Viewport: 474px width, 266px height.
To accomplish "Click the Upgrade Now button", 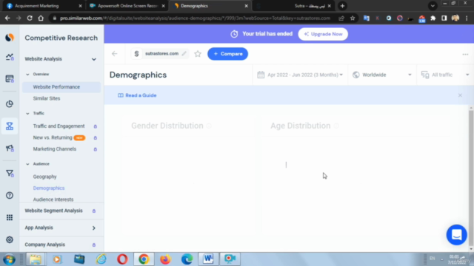I will (323, 34).
